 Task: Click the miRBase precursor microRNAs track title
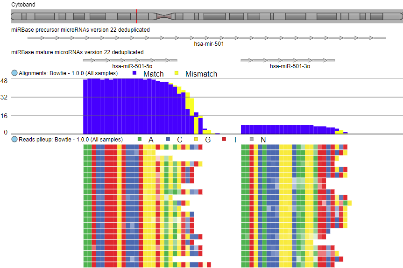(x=80, y=30)
